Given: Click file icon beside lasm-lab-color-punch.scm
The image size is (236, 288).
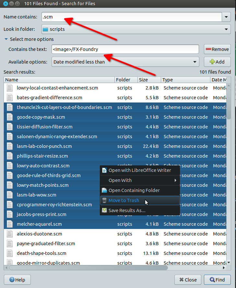Looking at the screenshot, I should coord(10,146).
